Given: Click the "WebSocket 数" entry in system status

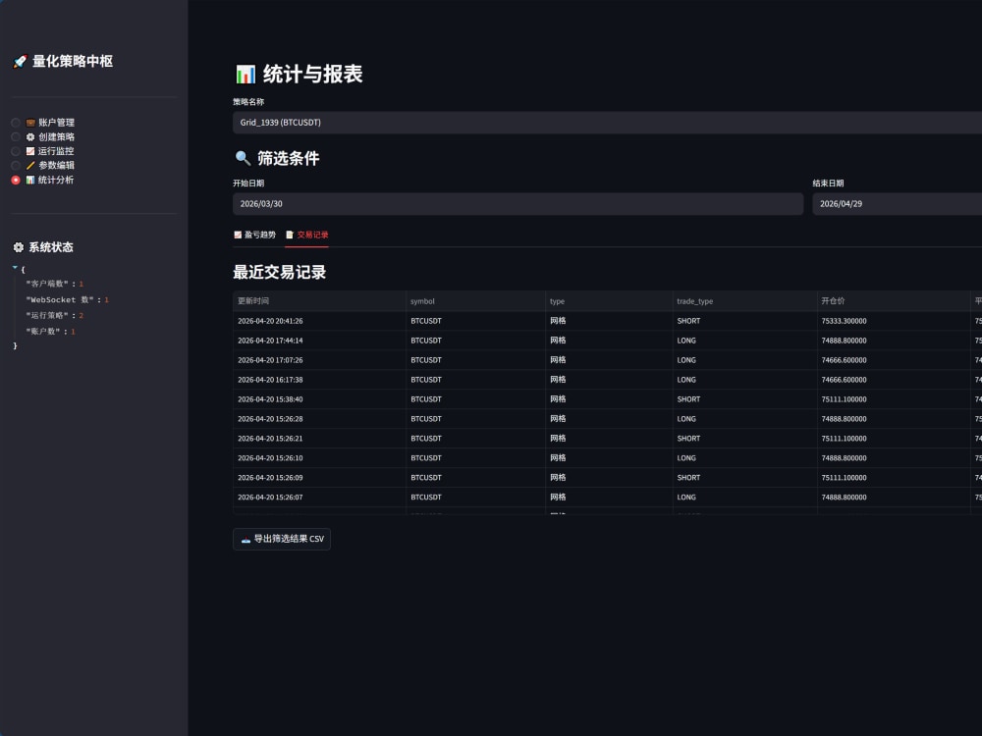Looking at the screenshot, I should tap(67, 299).
